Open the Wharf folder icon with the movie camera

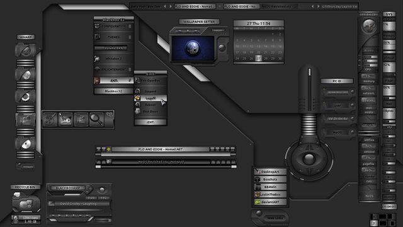25,120
